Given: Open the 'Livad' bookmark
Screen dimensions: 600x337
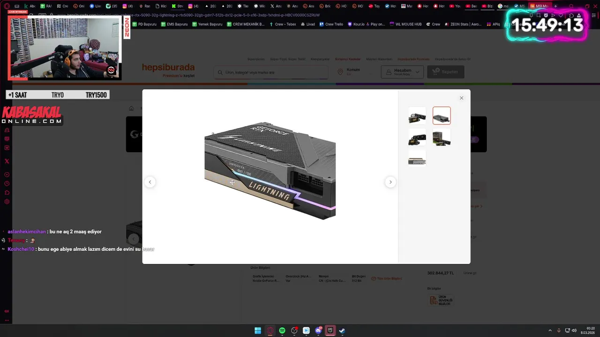Looking at the screenshot, I should (308, 24).
